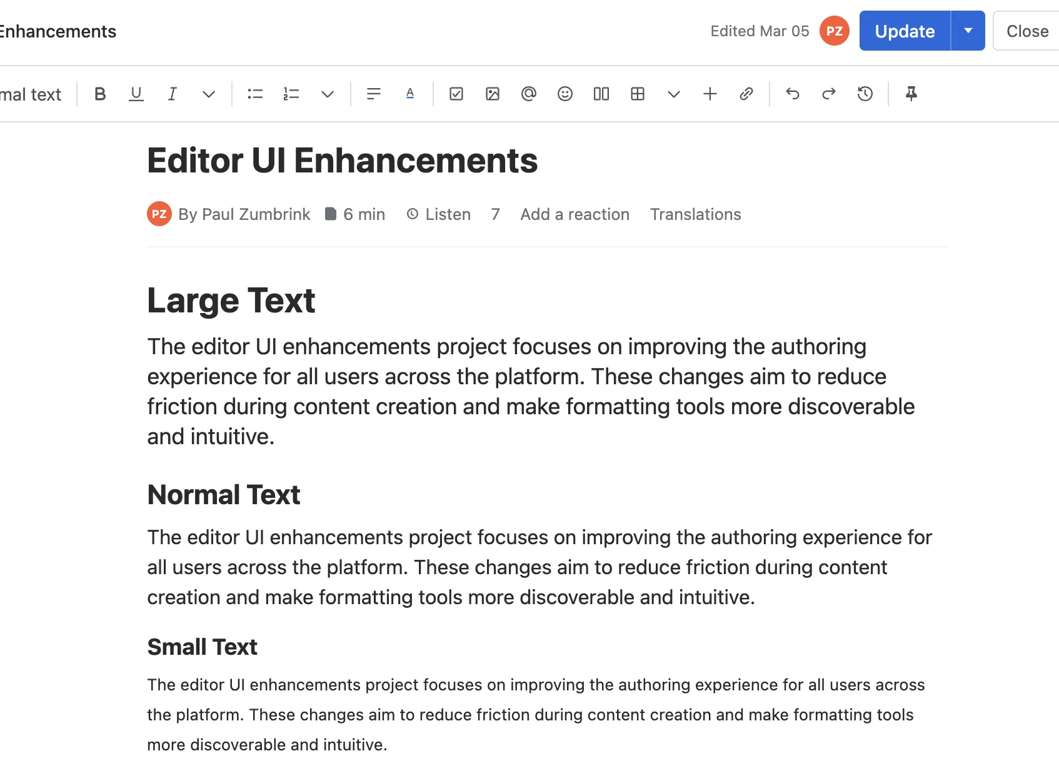This screenshot has width=1059, height=781.
Task: Open the text color picker
Action: pyautogui.click(x=410, y=94)
